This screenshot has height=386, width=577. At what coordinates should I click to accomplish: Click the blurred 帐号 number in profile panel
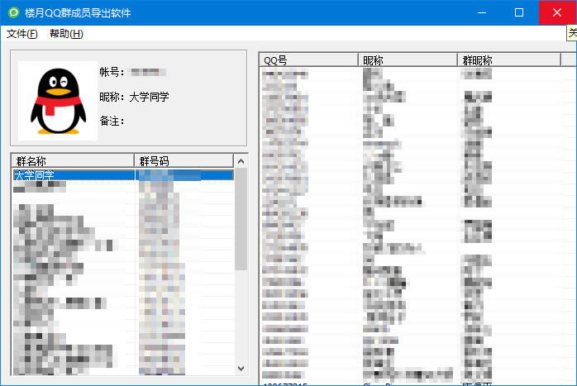coord(149,72)
